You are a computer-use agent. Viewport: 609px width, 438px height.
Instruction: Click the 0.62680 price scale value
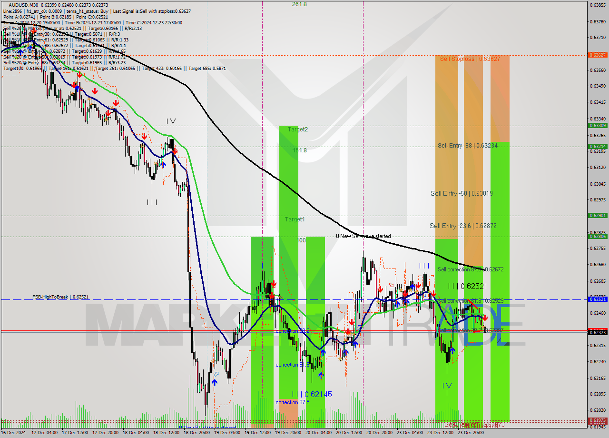pos(598,265)
